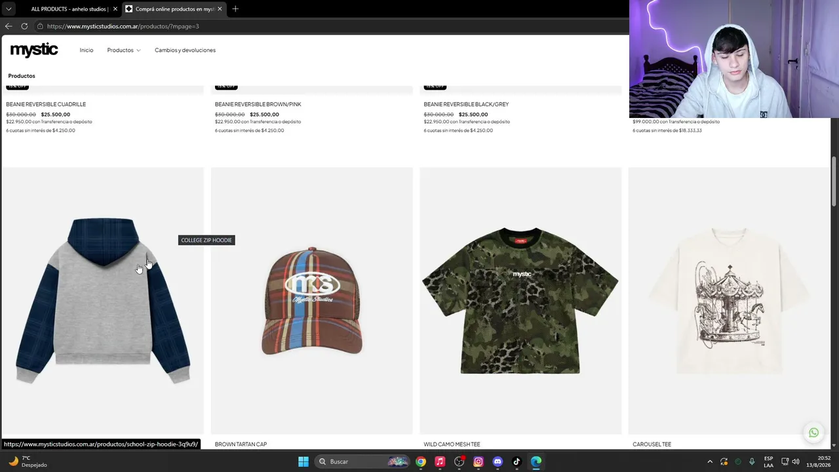The width and height of the screenshot is (839, 472).
Task: Open the weather widget showing 7°C
Action: (28, 462)
